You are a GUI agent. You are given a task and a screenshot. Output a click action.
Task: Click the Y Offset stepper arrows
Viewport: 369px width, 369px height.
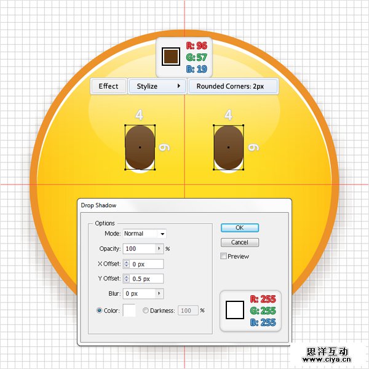point(126,279)
